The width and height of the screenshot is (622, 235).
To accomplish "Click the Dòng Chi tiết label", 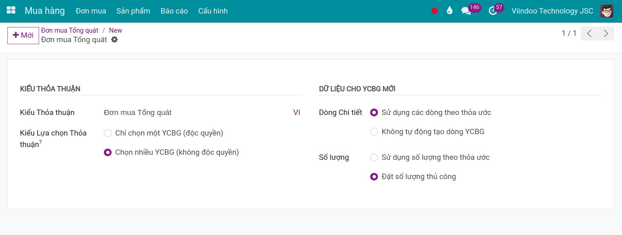I will [340, 113].
